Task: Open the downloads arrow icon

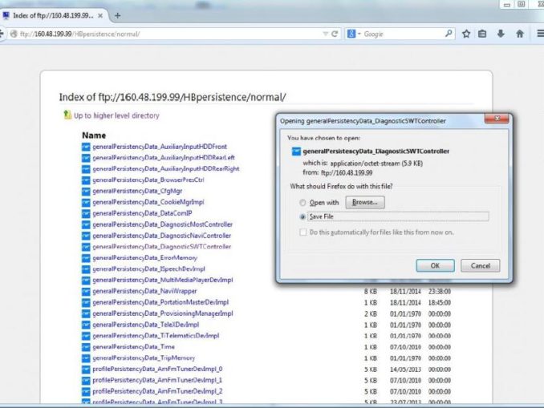Action: [x=501, y=34]
